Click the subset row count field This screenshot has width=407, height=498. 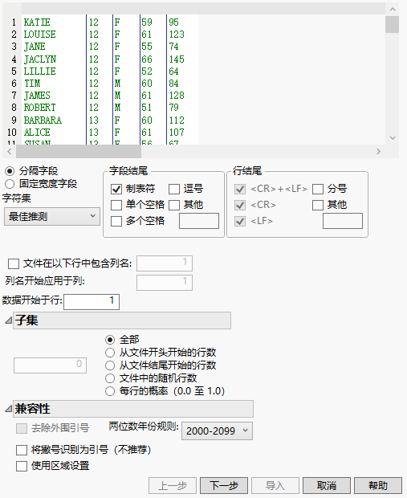(x=50, y=365)
